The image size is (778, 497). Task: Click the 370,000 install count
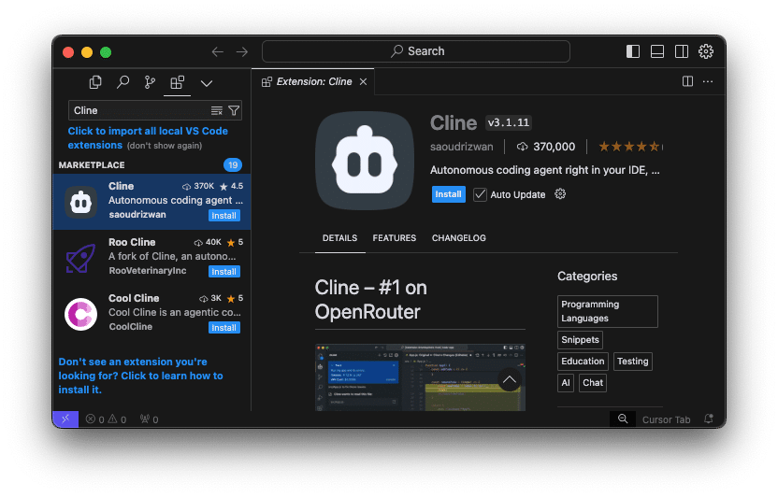tap(546, 147)
